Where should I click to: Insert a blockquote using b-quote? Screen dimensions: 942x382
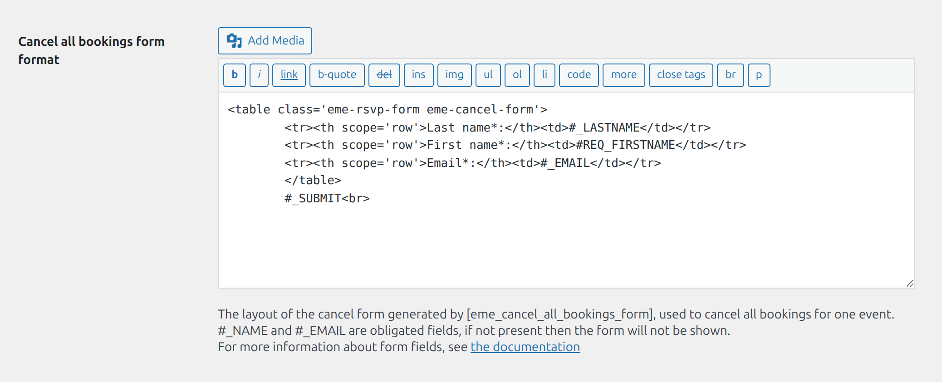pyautogui.click(x=337, y=75)
